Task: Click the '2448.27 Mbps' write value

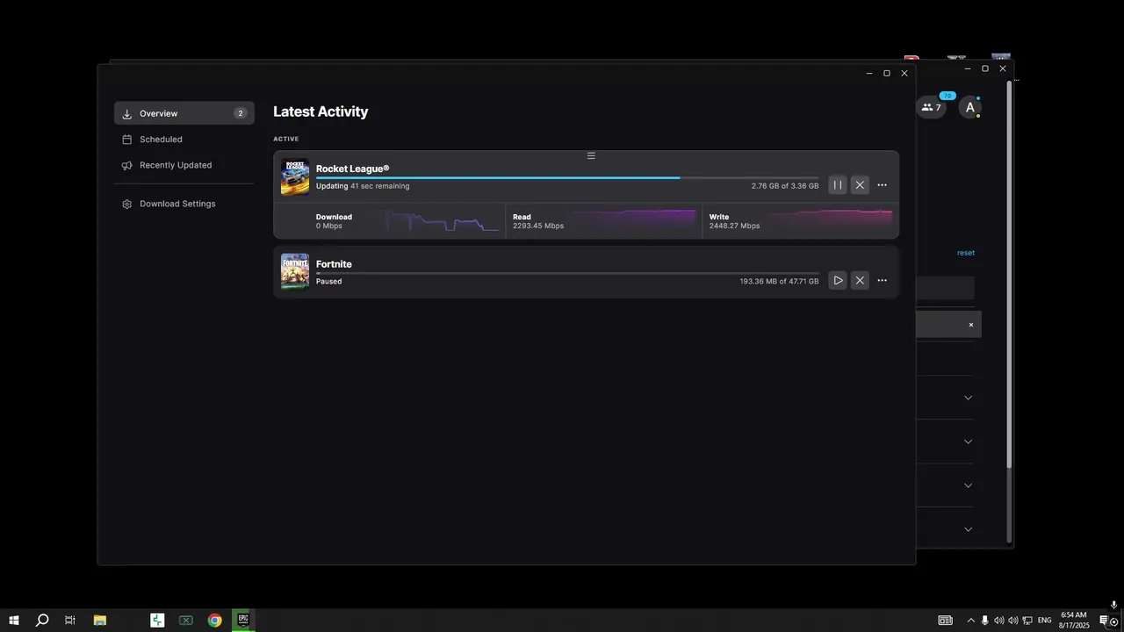Action: click(735, 226)
